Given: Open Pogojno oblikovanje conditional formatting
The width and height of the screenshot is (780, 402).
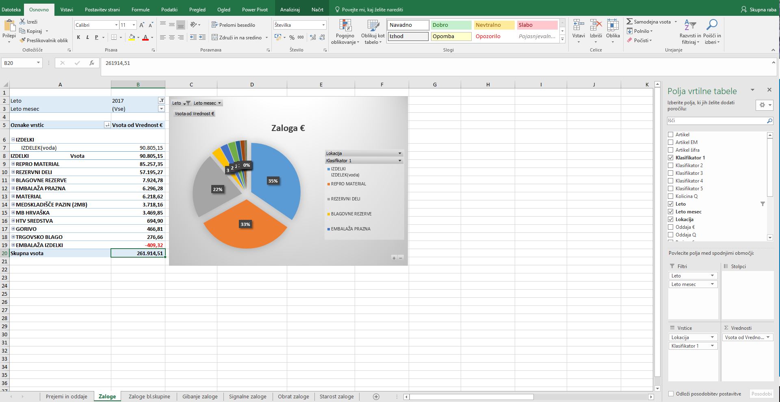Looking at the screenshot, I should [345, 32].
